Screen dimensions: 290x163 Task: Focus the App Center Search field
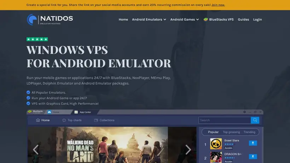[x=225, y=120]
